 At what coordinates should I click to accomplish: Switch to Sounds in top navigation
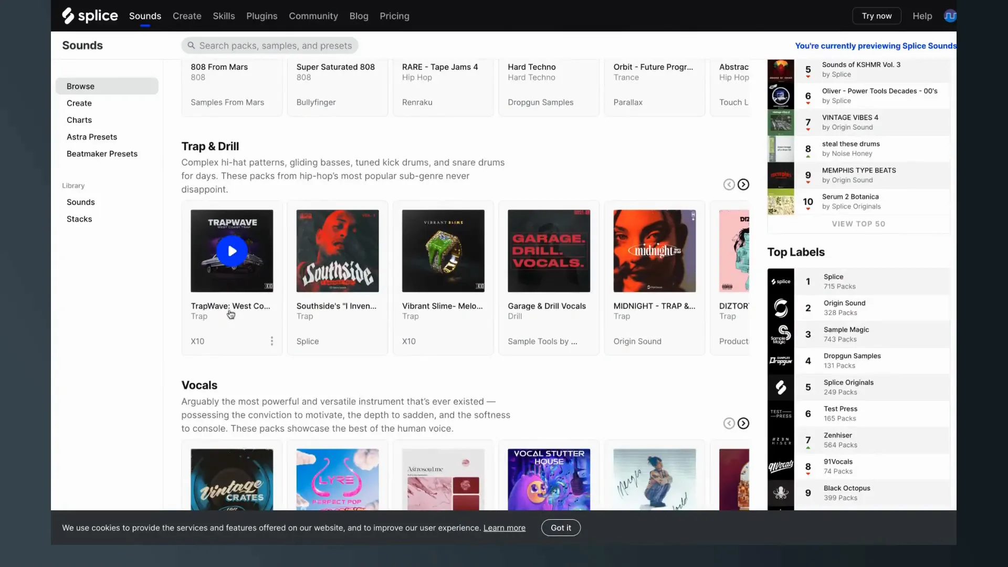pyautogui.click(x=145, y=16)
